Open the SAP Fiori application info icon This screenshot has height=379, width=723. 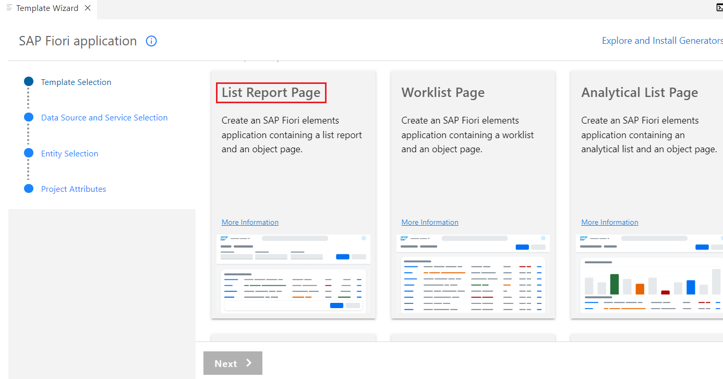151,41
